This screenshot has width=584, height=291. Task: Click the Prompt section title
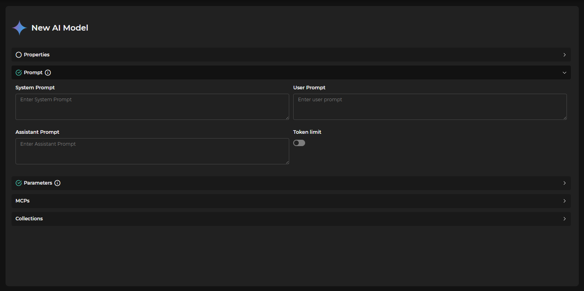pyautogui.click(x=33, y=73)
